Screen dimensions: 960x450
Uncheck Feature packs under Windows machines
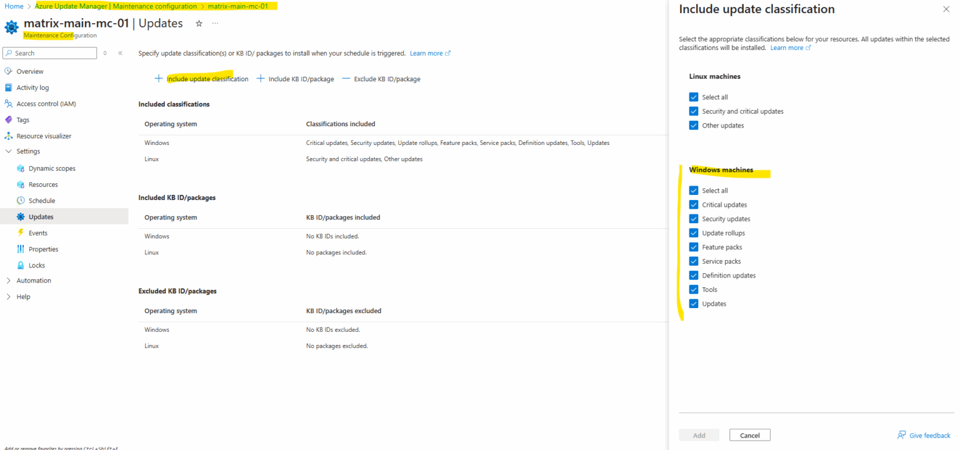point(693,246)
